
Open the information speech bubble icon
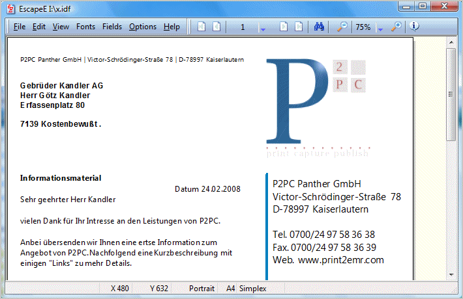(414, 27)
